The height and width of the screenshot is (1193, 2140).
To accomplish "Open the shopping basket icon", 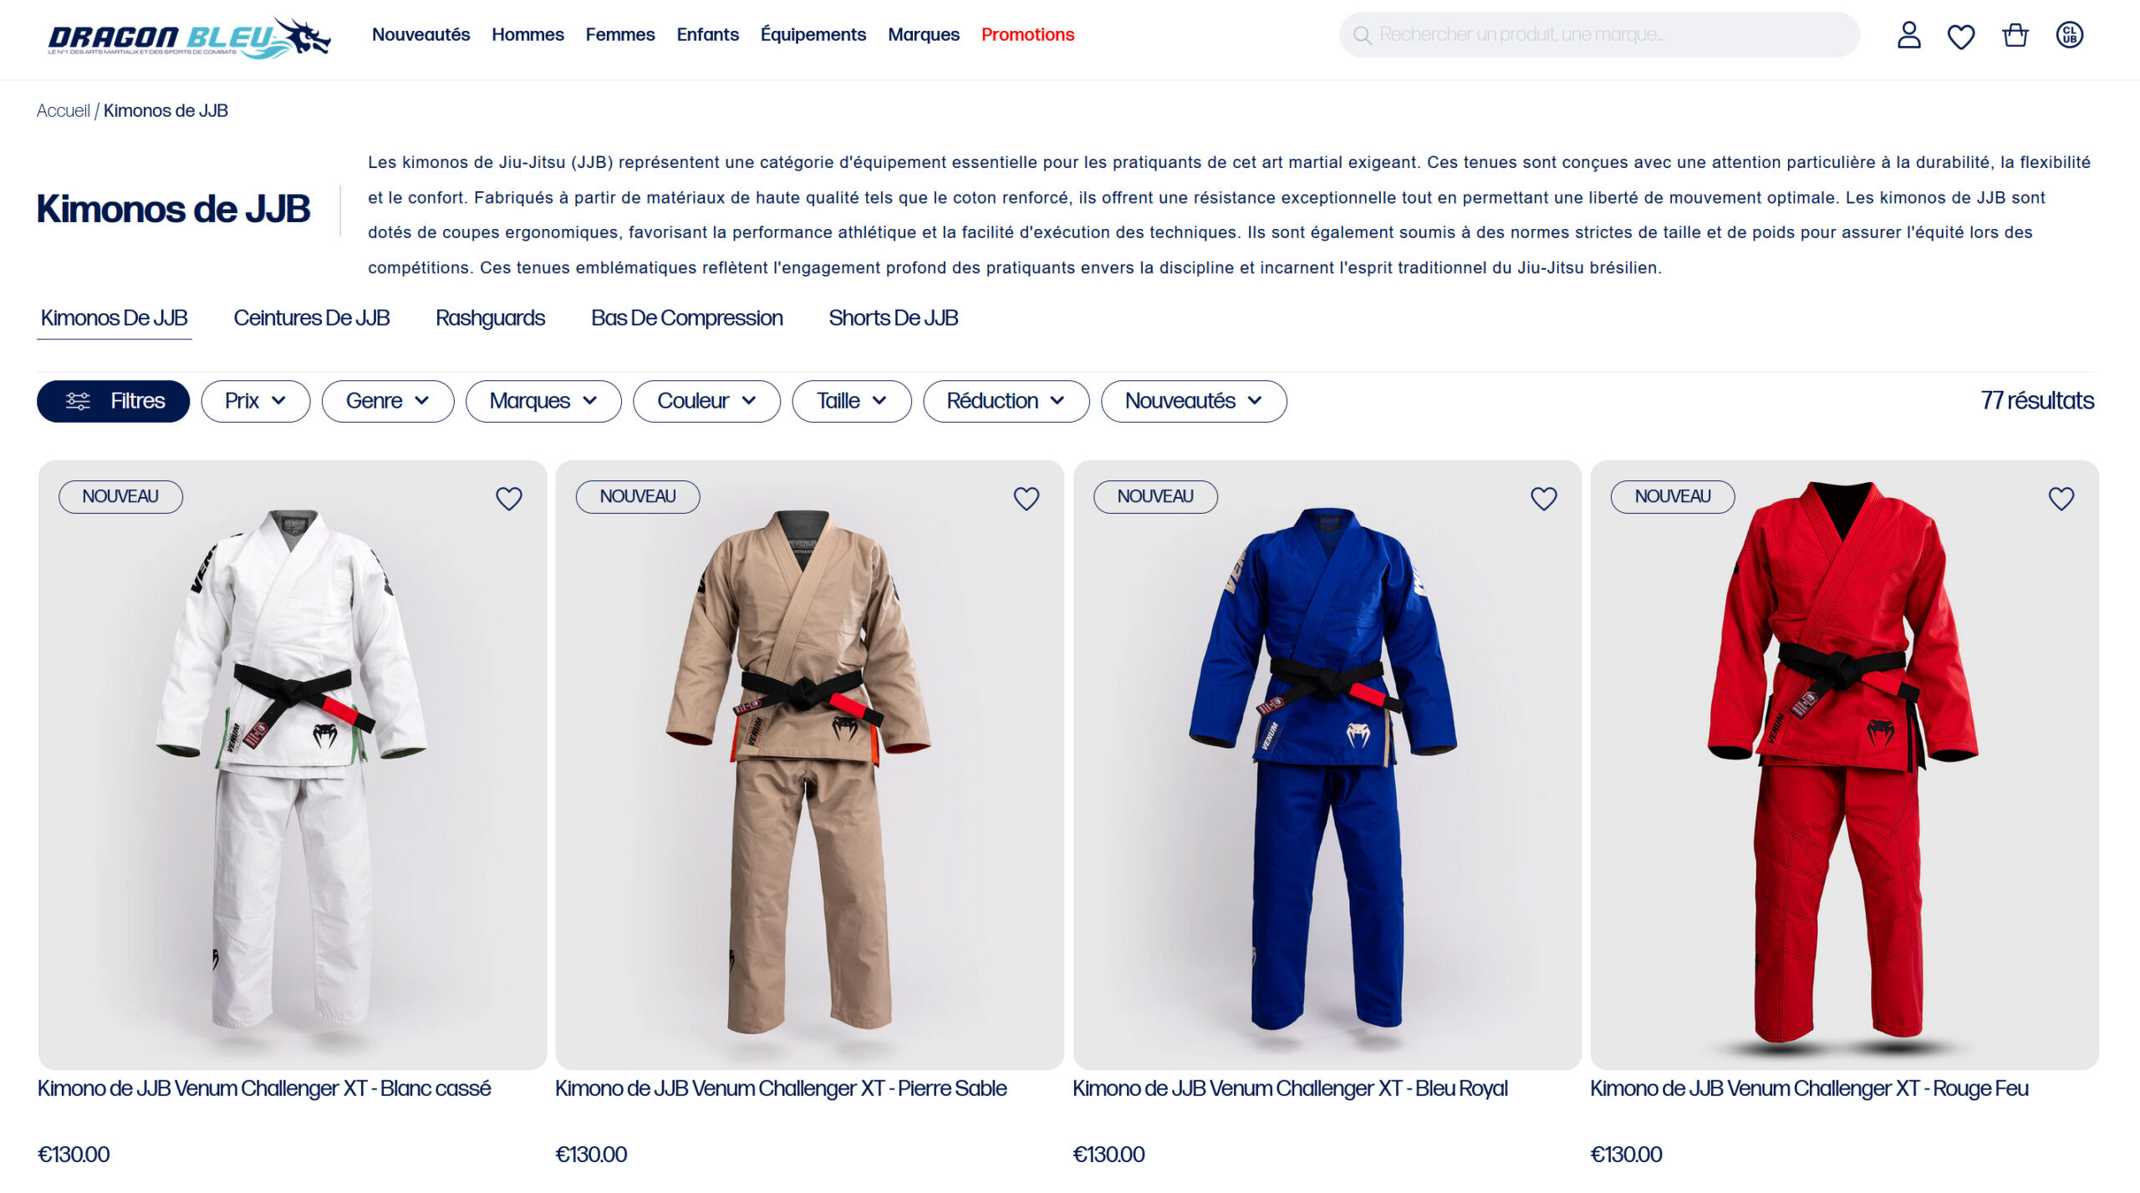I will [2015, 35].
